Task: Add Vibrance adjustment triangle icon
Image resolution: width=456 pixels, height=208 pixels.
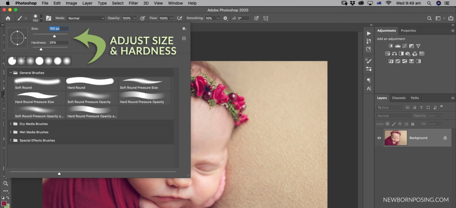Action: click(418, 46)
